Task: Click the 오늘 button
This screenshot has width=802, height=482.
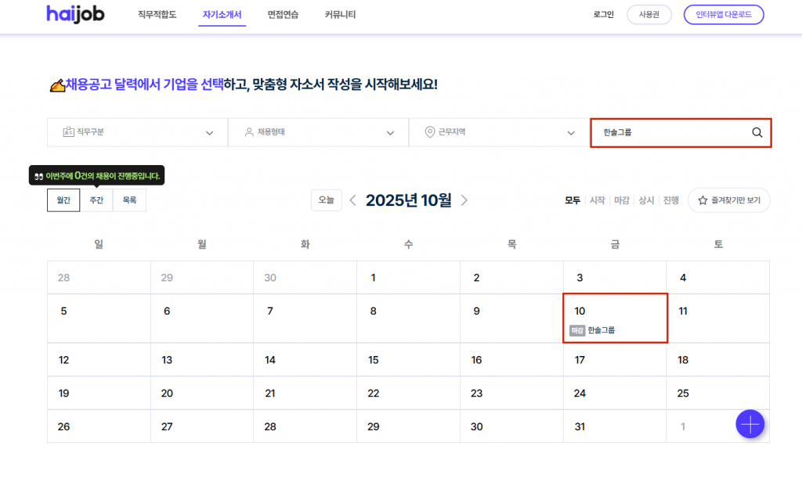Action: tap(326, 200)
